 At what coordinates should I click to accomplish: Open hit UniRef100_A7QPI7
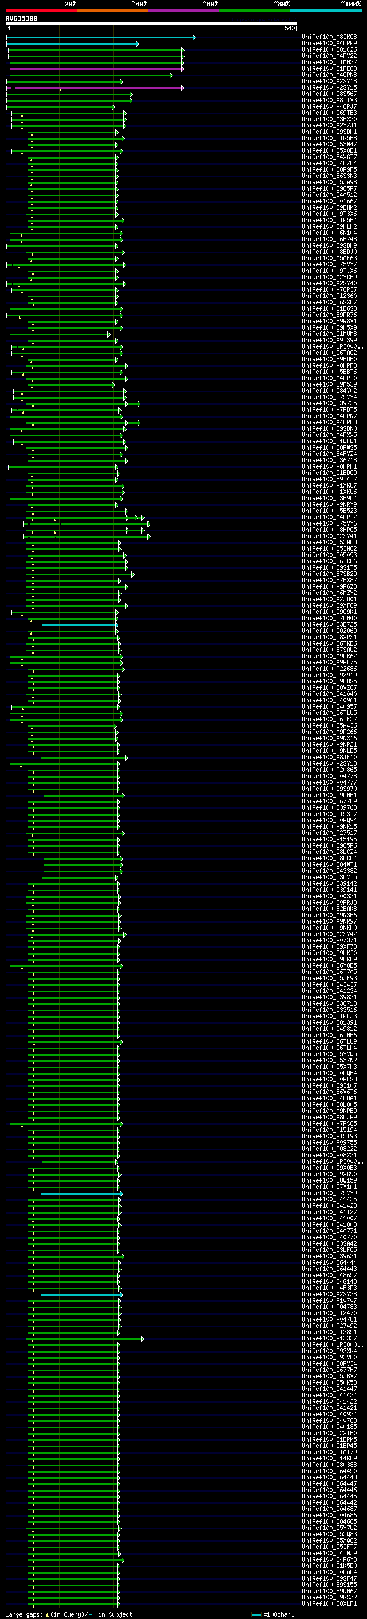329,289
